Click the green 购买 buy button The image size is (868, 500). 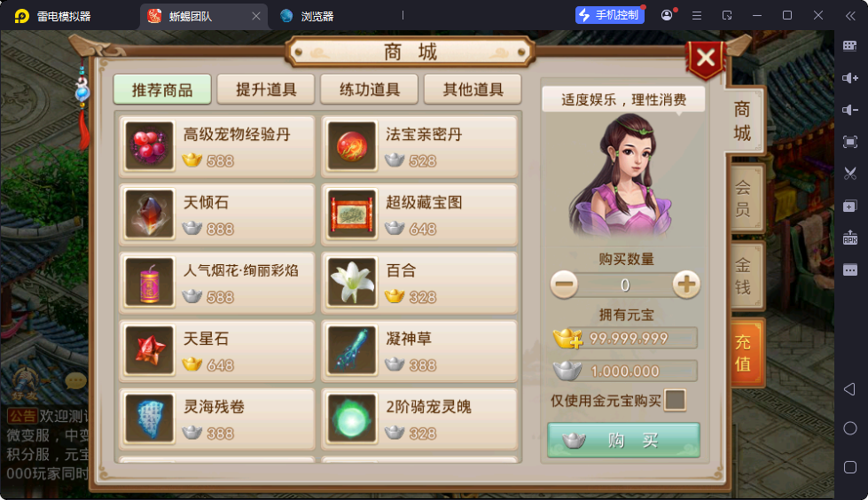[x=623, y=441]
